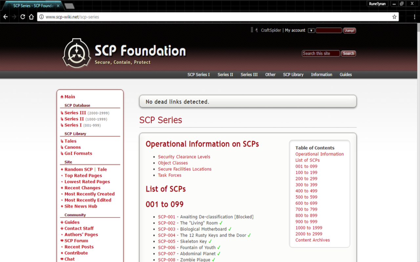Open Authors' Pages link
The width and height of the screenshot is (420, 262).
click(81, 234)
